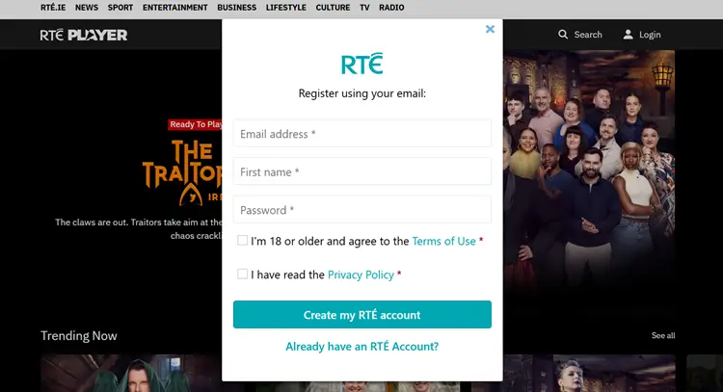Focus the Password field
Viewport: 723px width, 392px height.
click(x=361, y=210)
